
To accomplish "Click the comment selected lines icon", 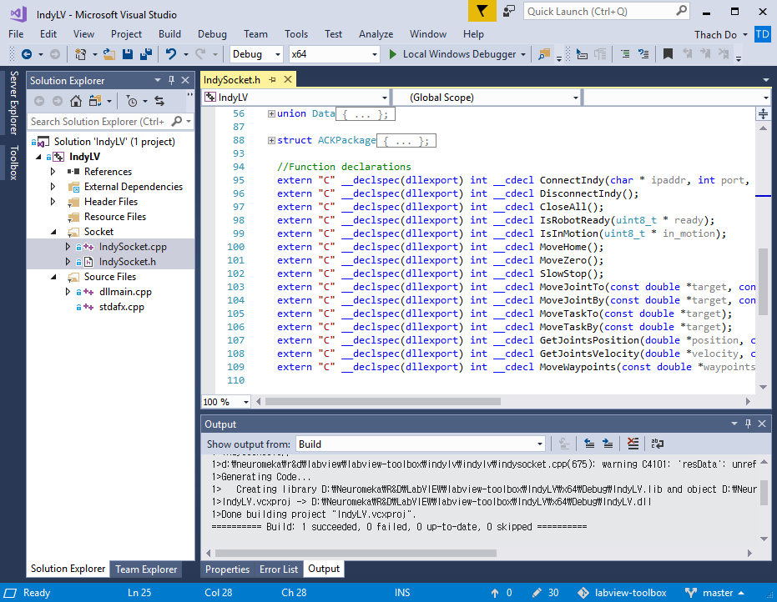I will [625, 54].
